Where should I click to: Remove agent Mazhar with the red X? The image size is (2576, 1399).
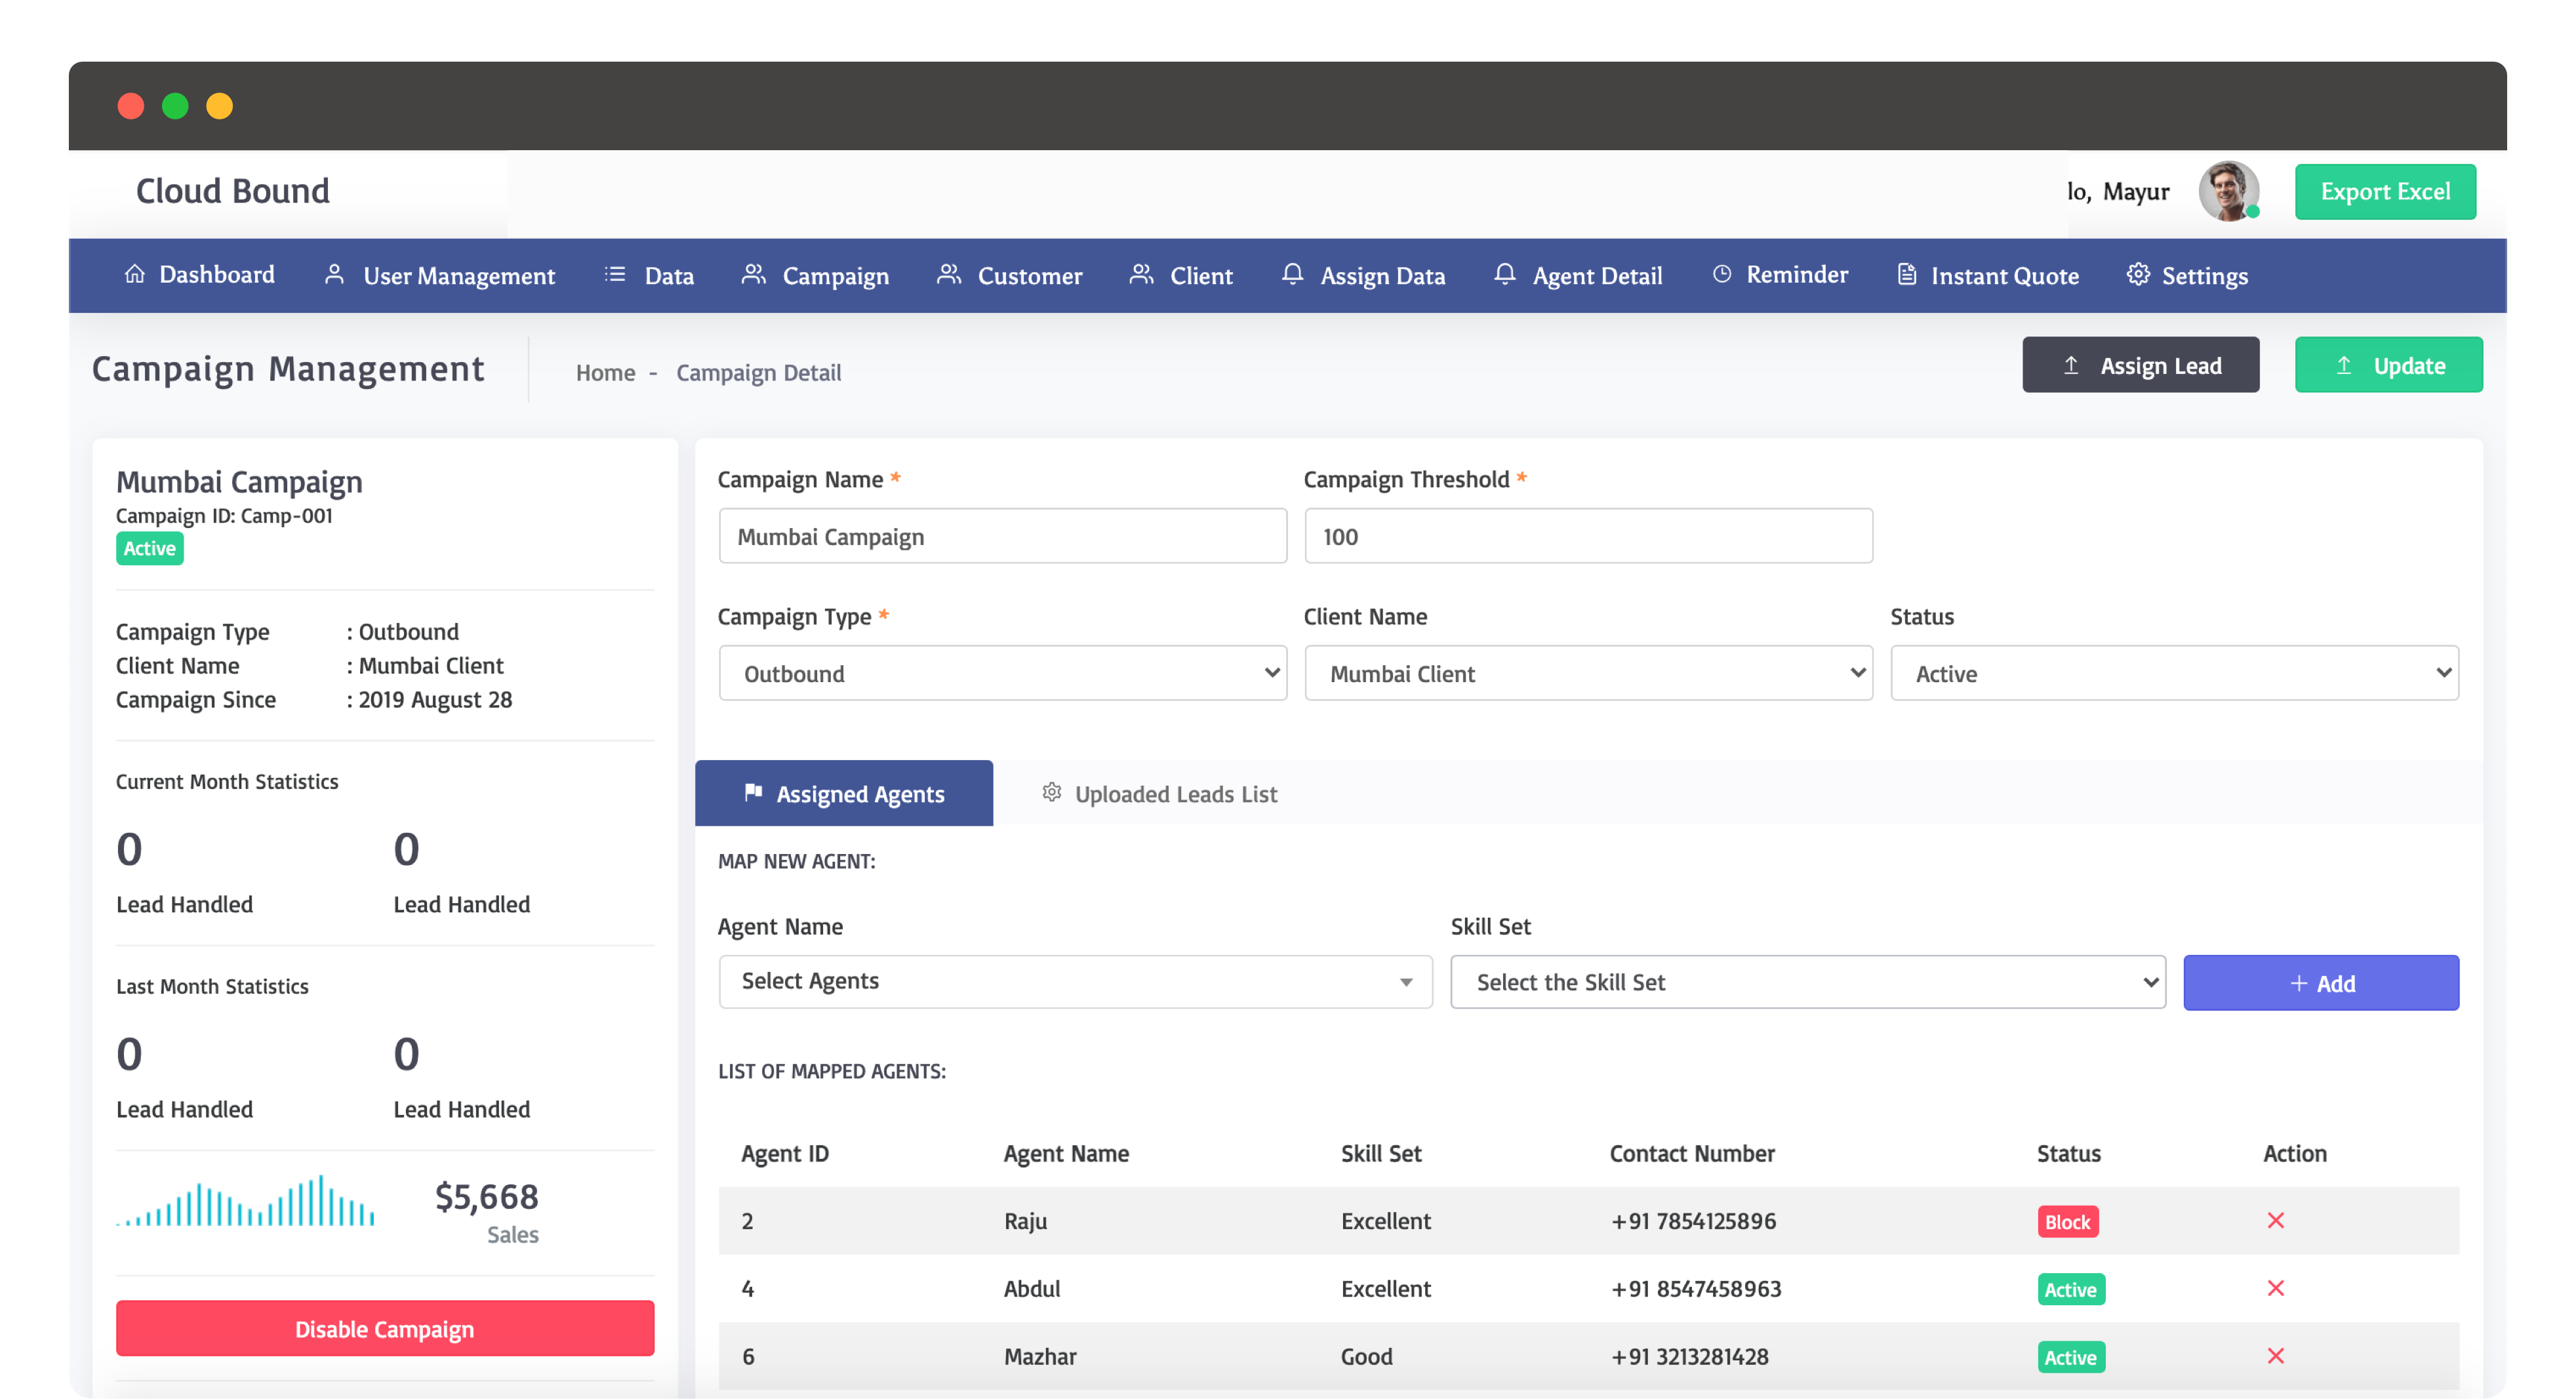(2276, 1356)
